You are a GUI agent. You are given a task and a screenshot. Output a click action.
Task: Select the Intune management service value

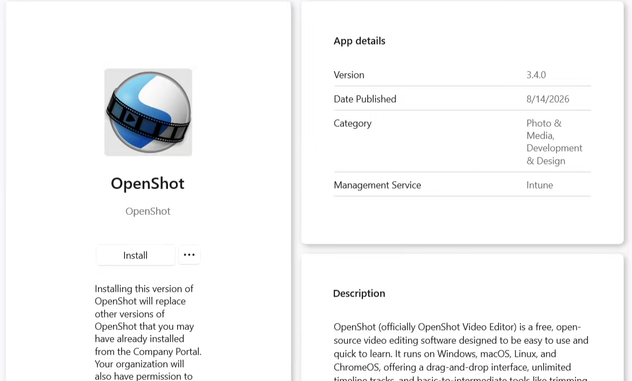pos(540,185)
